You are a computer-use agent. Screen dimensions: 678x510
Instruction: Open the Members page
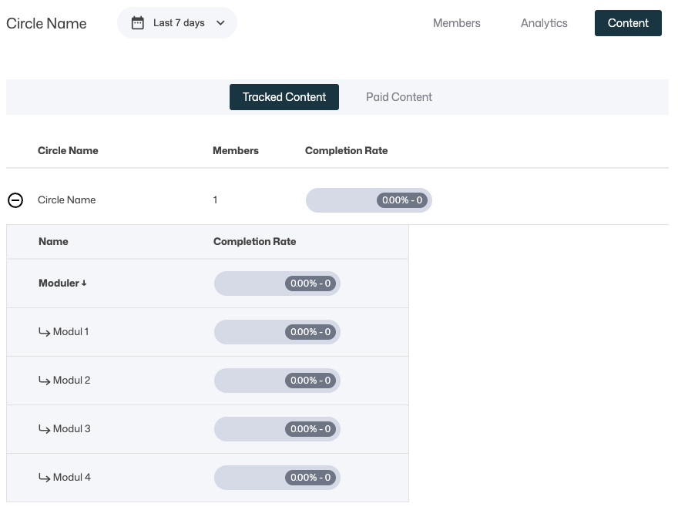pyautogui.click(x=456, y=23)
